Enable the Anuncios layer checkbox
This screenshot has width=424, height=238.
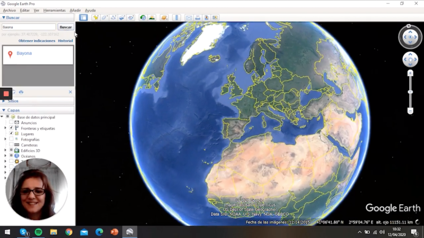(11, 123)
